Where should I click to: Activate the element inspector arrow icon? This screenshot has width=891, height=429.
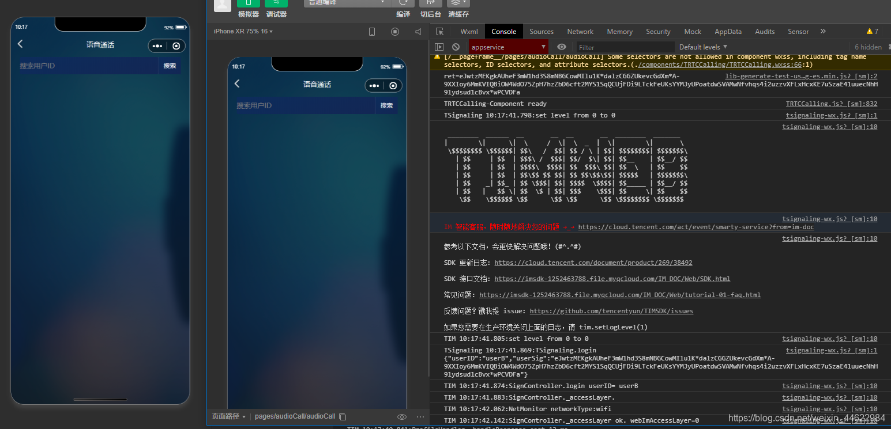tap(440, 32)
